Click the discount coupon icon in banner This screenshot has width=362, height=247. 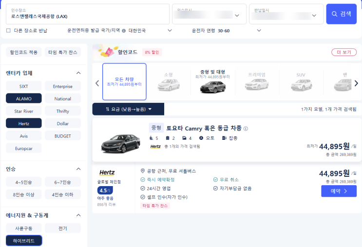(108, 52)
